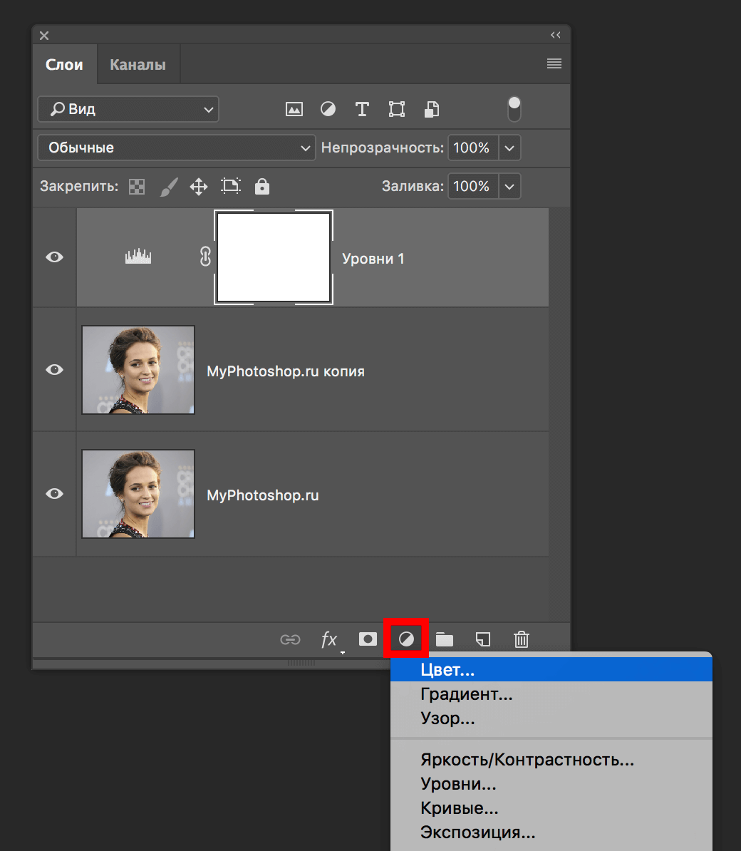Open the Непрозрачность opacity slider
Screen dimensions: 741x851
point(509,148)
